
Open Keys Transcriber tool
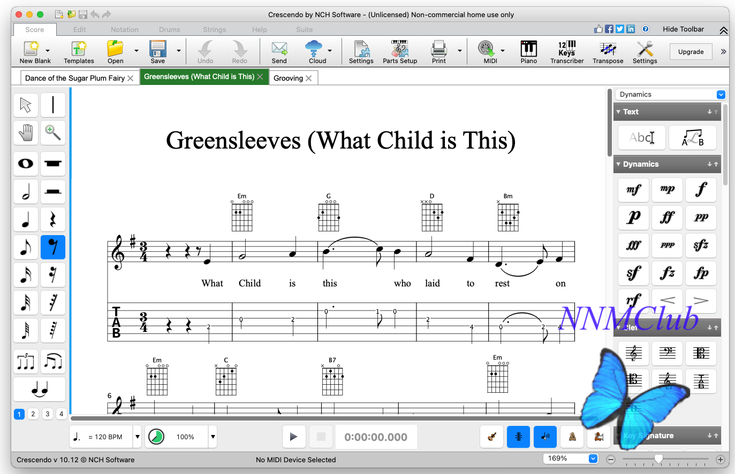click(567, 52)
